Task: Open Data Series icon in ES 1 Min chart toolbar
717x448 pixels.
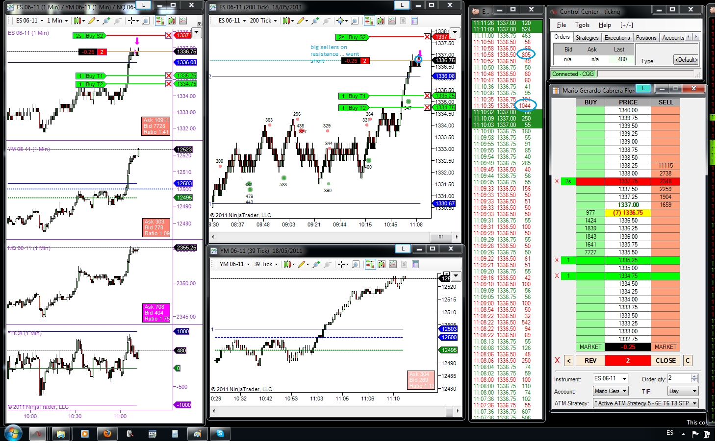Action: [171, 21]
